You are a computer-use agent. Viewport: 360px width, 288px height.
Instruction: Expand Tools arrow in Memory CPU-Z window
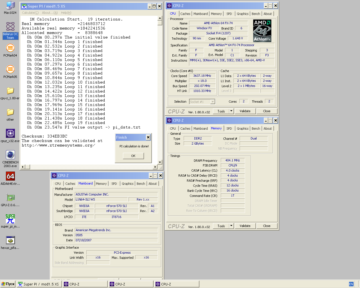point(231,226)
